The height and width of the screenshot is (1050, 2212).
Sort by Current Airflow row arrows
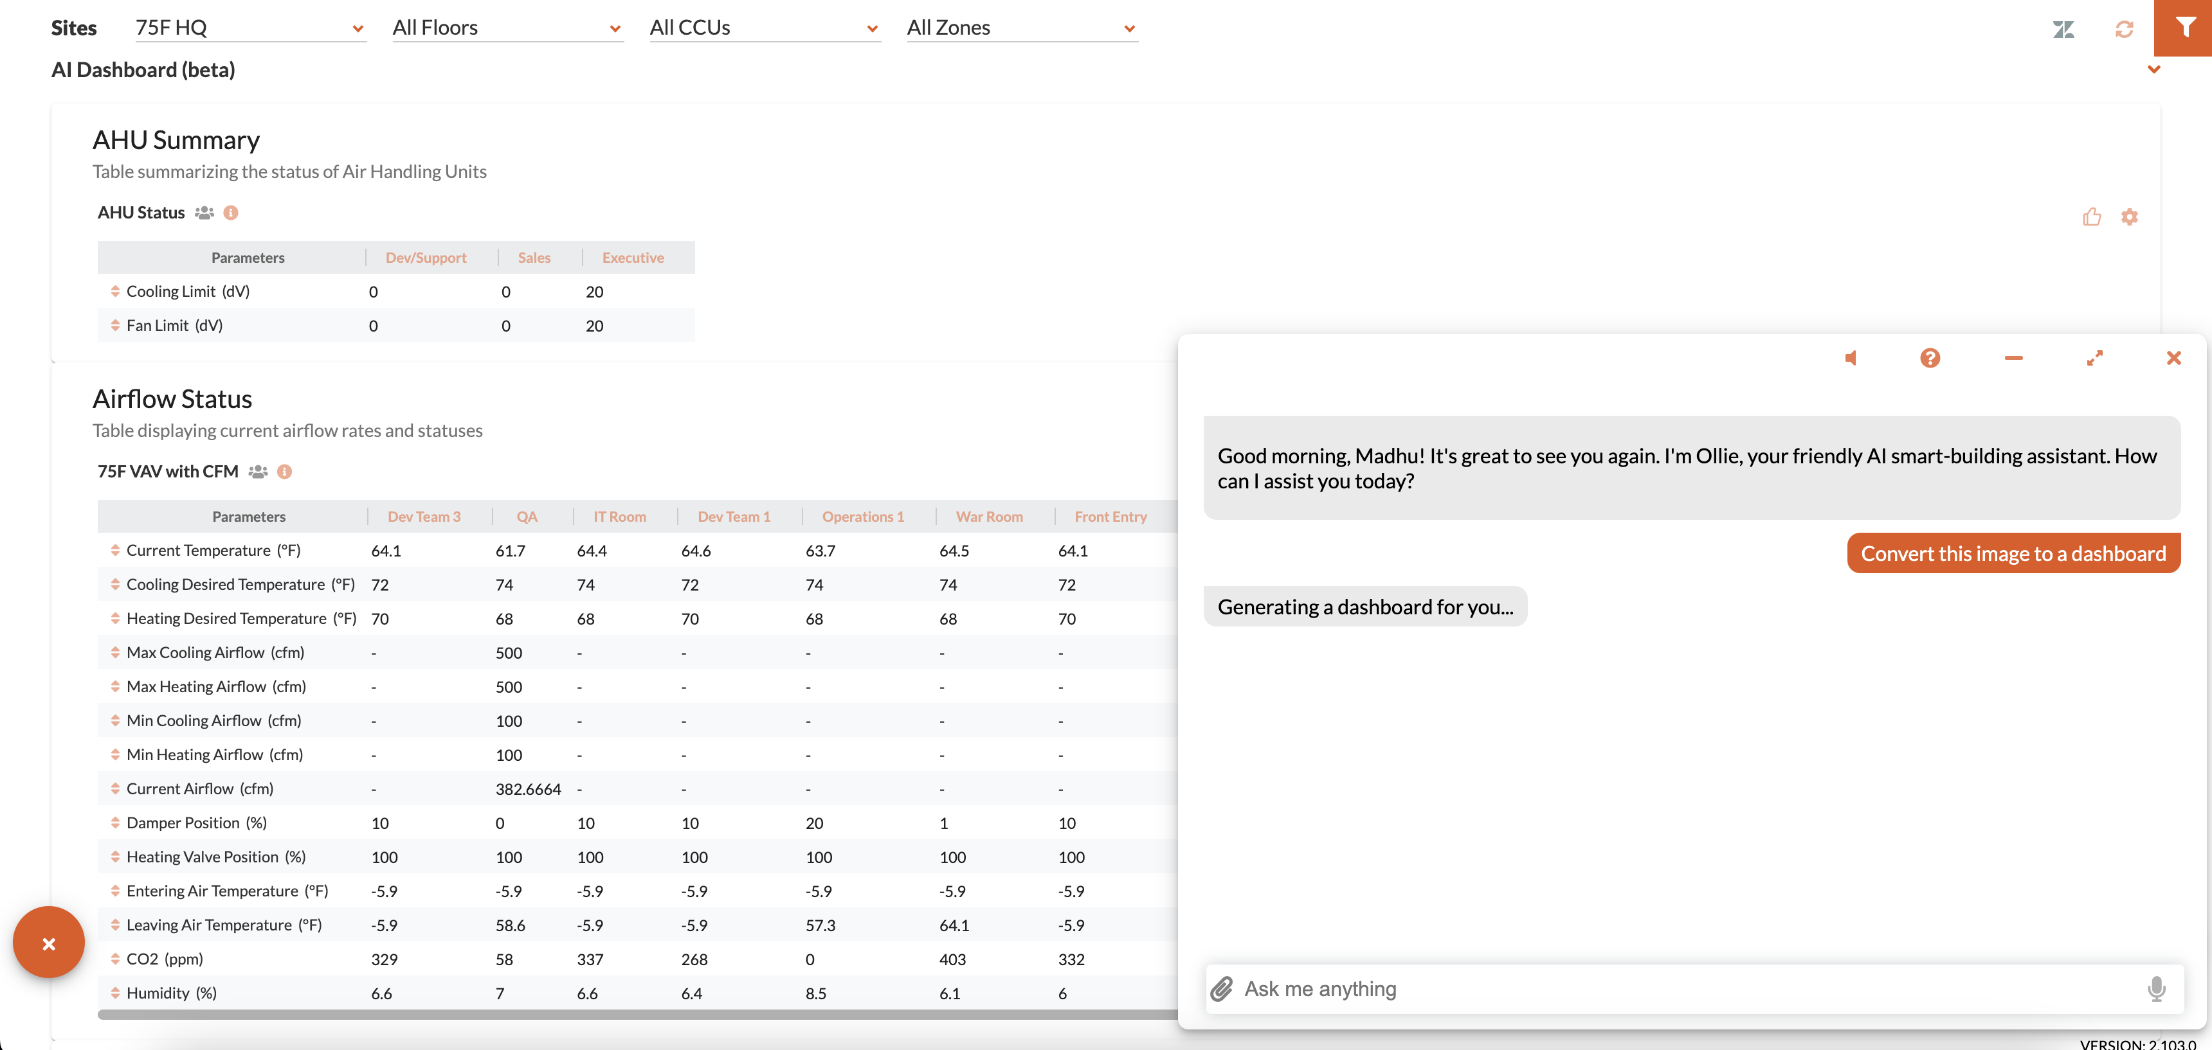(x=115, y=789)
